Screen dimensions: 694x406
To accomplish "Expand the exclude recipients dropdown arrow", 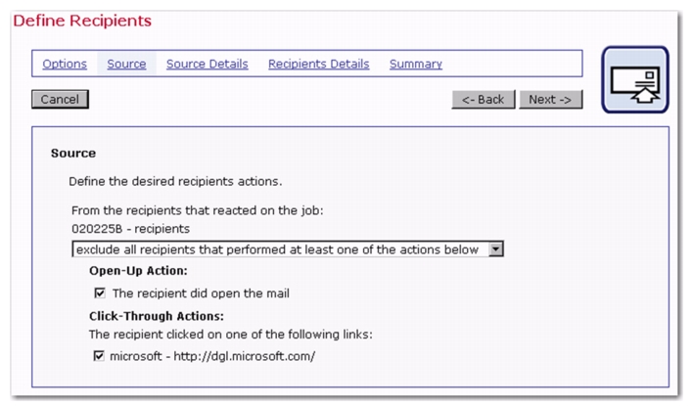I will tap(495, 249).
